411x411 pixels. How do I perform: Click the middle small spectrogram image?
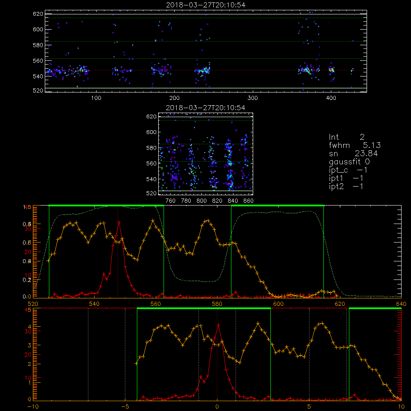(206, 154)
